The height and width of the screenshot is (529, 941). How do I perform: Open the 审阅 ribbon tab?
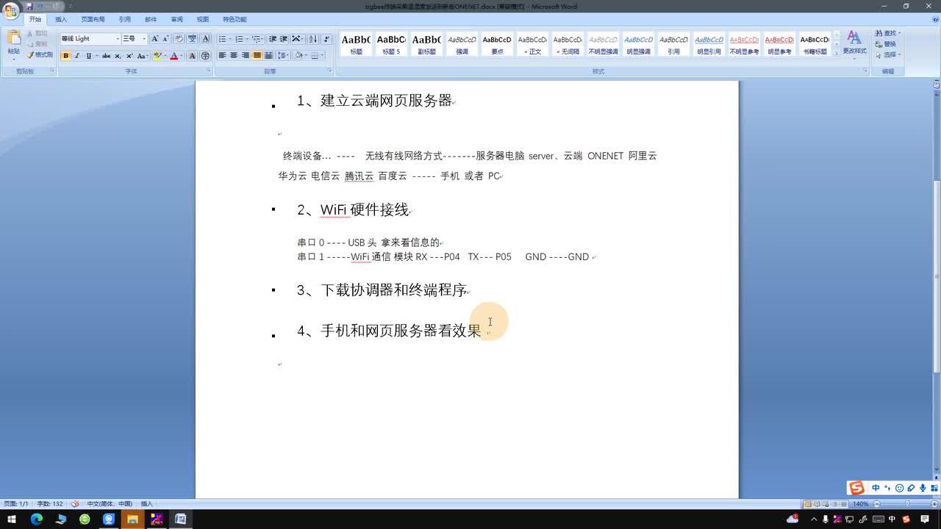pyautogui.click(x=176, y=20)
